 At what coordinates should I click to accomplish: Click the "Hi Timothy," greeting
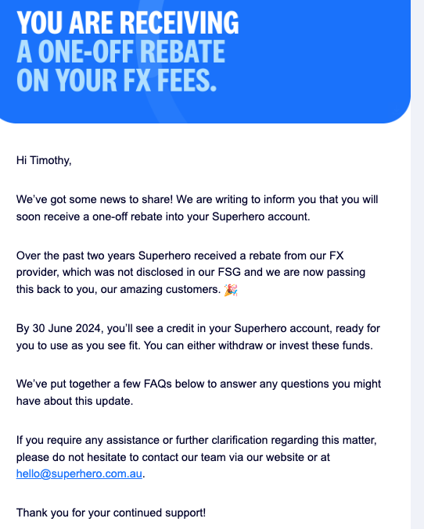pyautogui.click(x=44, y=160)
